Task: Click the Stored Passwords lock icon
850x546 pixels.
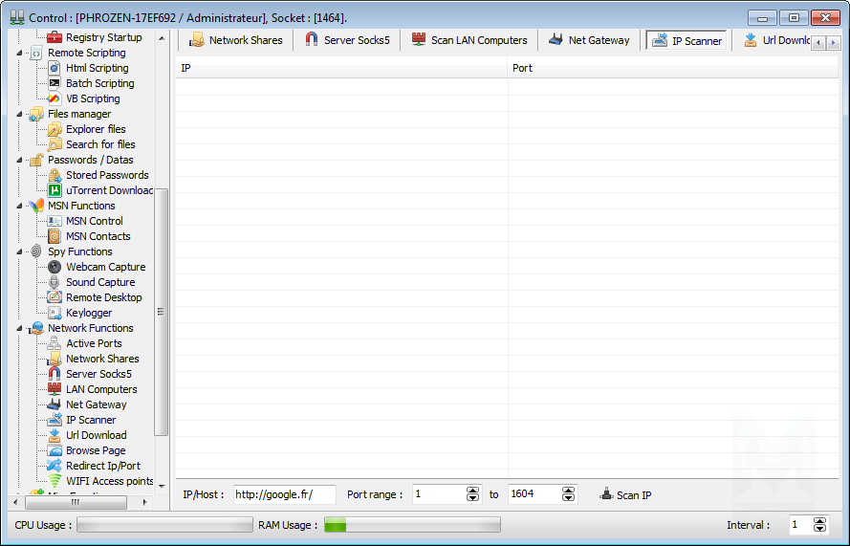Action: tap(54, 175)
